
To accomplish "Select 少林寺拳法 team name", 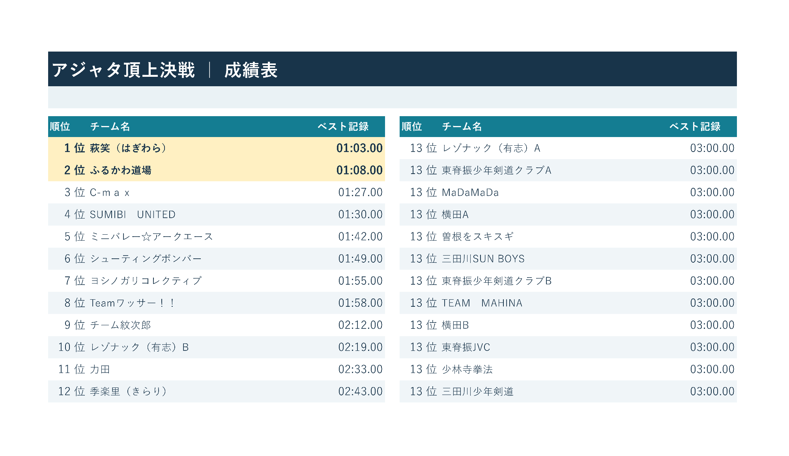I will (x=467, y=369).
